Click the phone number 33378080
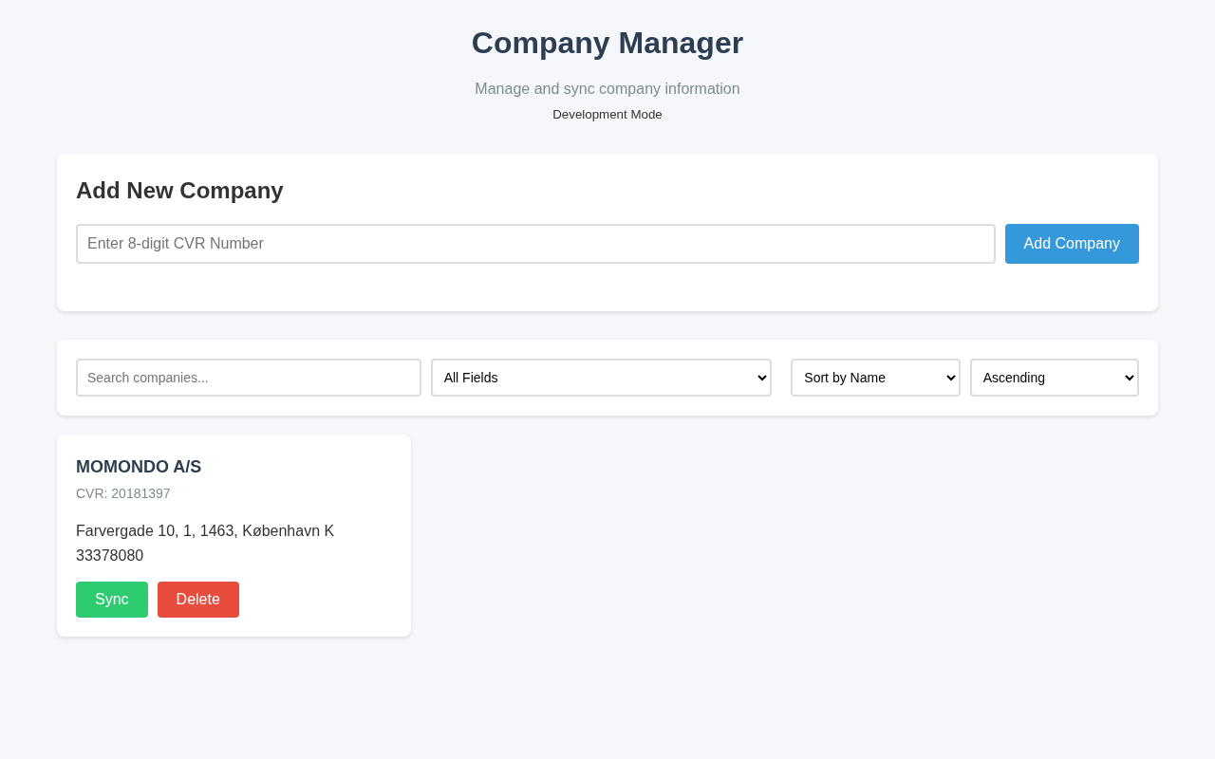Viewport: 1215px width, 759px height. click(110, 556)
